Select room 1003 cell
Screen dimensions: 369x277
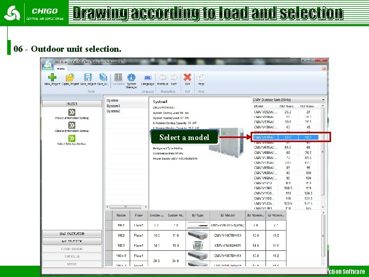[x=121, y=245]
